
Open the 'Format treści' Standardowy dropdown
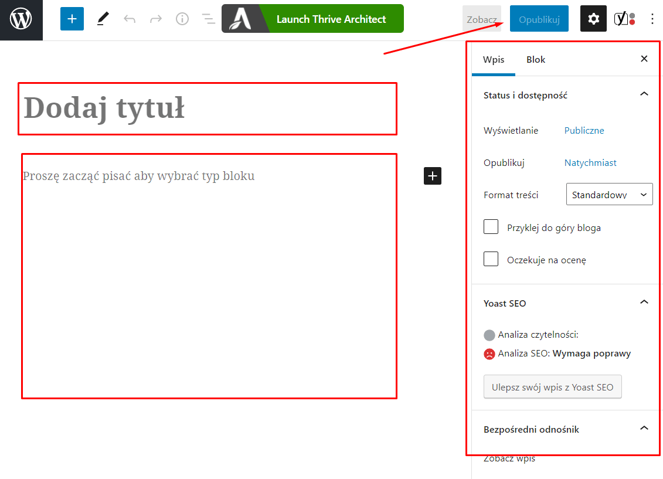609,195
